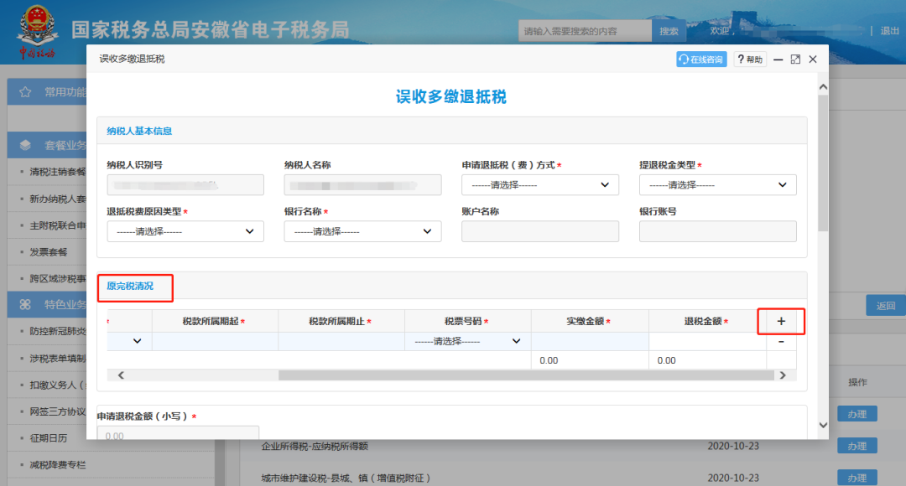This screenshot has height=486, width=906.
Task: Add a row with the plus icon
Action: (x=781, y=322)
